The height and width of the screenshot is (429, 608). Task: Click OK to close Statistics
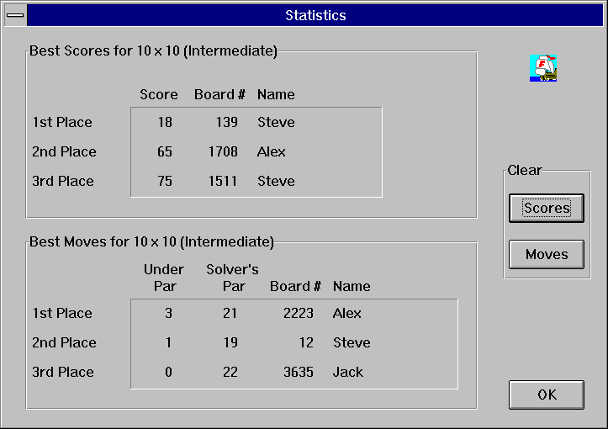547,395
